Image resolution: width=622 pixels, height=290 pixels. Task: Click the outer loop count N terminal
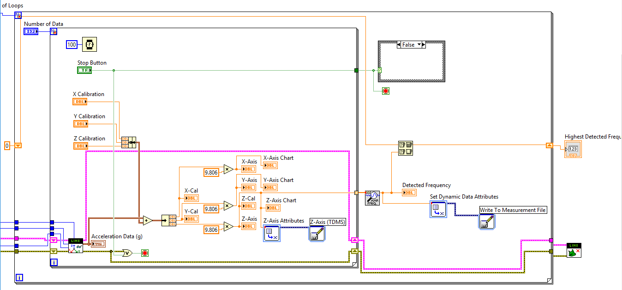(x=18, y=15)
